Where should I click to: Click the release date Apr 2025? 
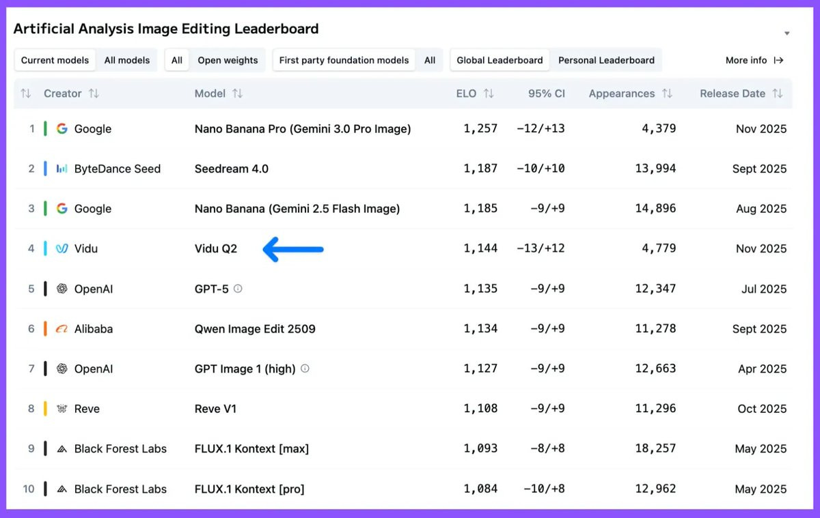[763, 369]
